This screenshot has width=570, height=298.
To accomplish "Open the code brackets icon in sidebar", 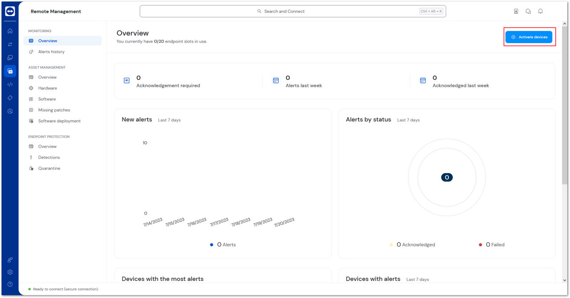I will pyautogui.click(x=10, y=84).
